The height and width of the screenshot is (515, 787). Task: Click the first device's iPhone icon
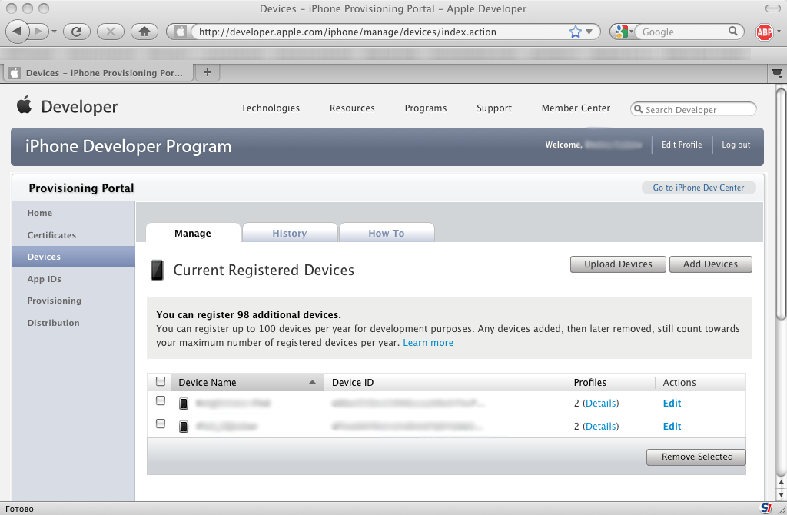pyautogui.click(x=184, y=404)
